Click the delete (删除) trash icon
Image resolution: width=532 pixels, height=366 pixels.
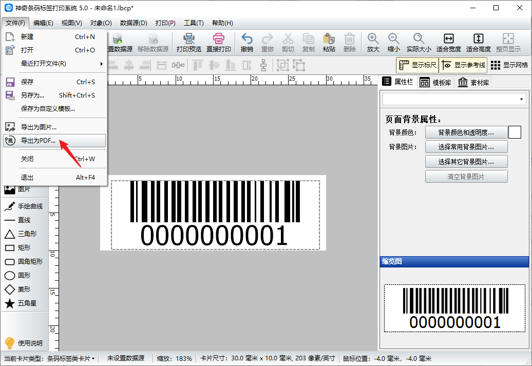point(350,43)
